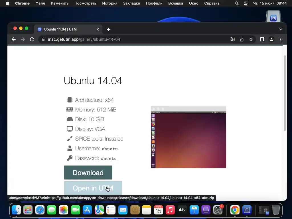Open Notes from the Dock

[147, 210]
